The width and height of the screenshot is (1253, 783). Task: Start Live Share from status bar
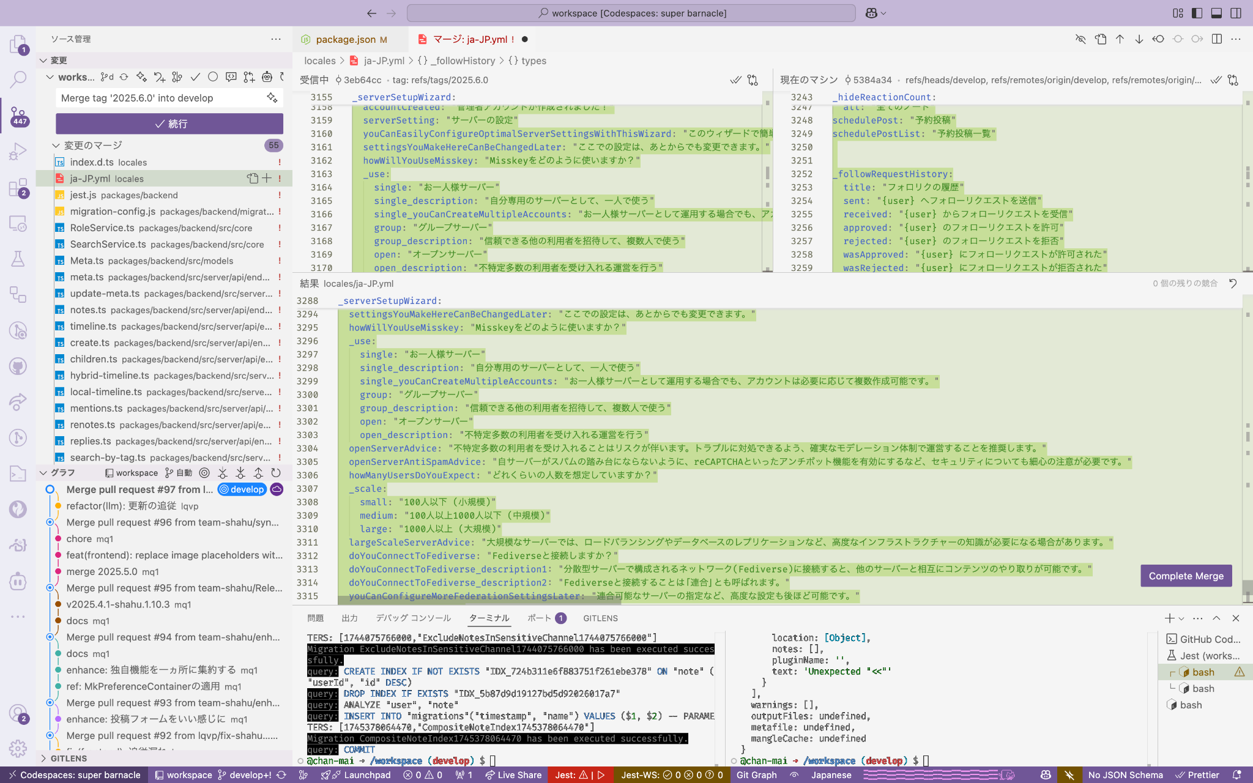pyautogui.click(x=513, y=775)
